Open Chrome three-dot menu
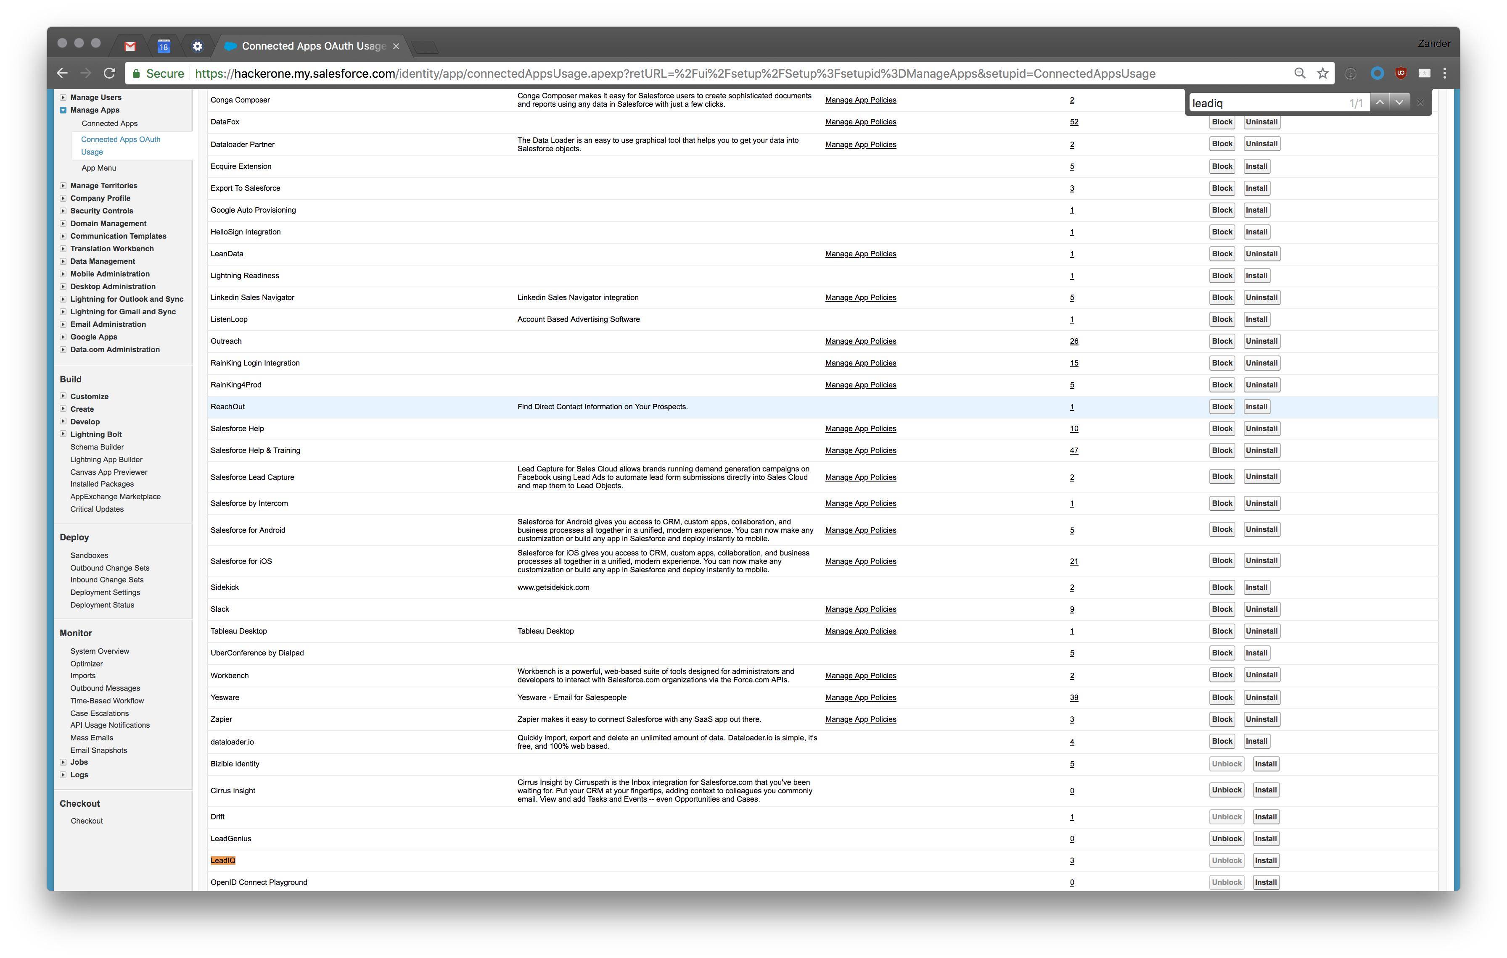 tap(1444, 73)
